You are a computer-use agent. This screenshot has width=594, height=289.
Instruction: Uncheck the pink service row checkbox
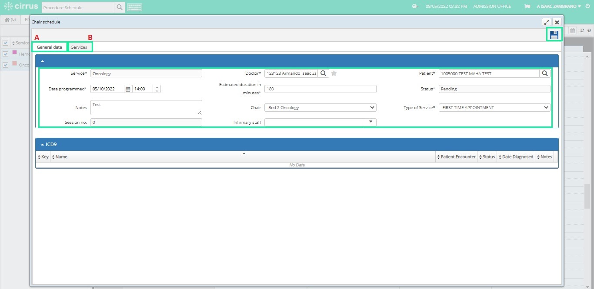6,54
